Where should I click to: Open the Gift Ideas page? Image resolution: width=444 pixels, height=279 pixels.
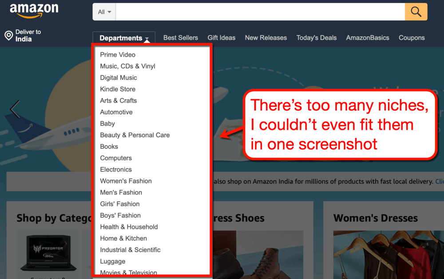(221, 38)
